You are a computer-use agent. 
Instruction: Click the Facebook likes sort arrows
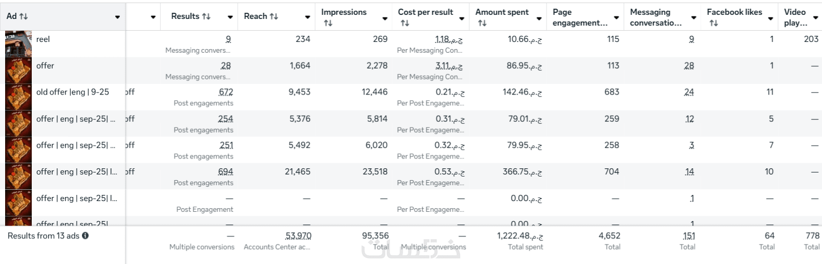click(x=713, y=23)
